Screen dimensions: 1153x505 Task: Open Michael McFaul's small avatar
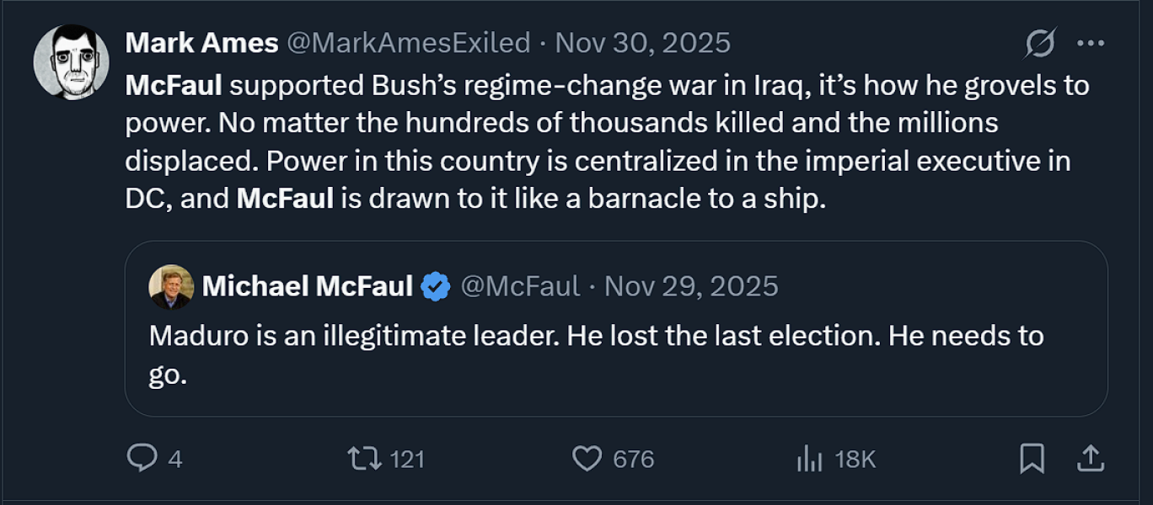click(171, 287)
